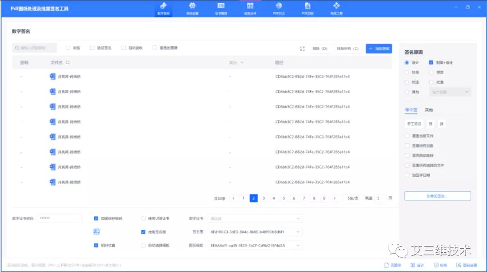Viewport: 487px width, 272px height.
Task: Click the 添加图纸 button
Action: point(379,48)
